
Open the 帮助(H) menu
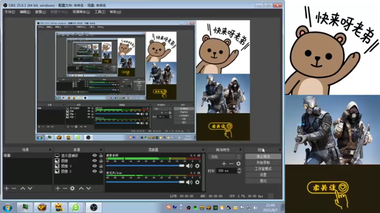115,12
